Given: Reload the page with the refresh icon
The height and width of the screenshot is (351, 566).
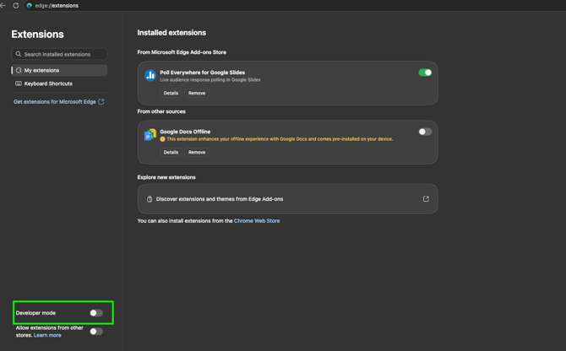Looking at the screenshot, I should click(x=16, y=5).
